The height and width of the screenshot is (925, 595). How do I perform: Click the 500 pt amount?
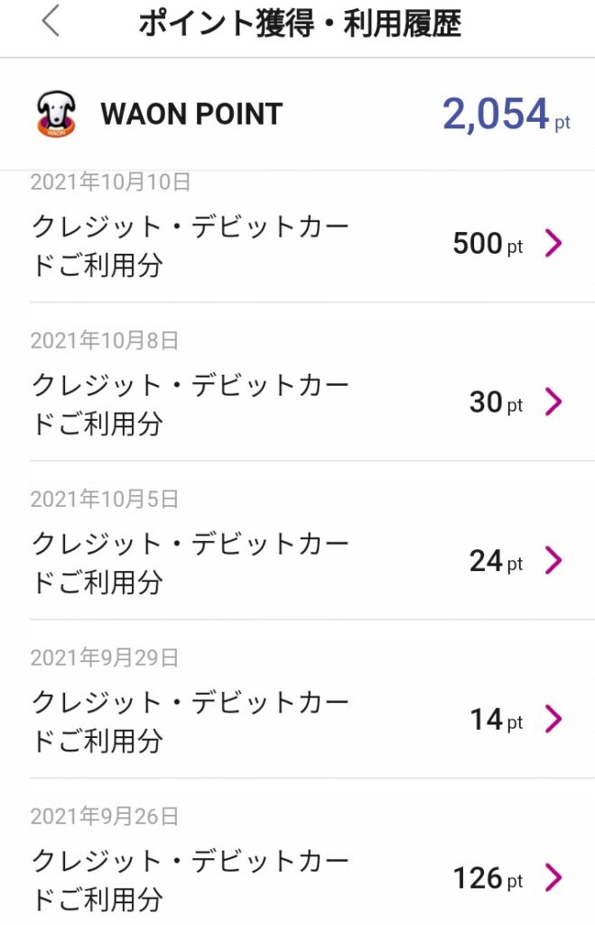pyautogui.click(x=487, y=244)
